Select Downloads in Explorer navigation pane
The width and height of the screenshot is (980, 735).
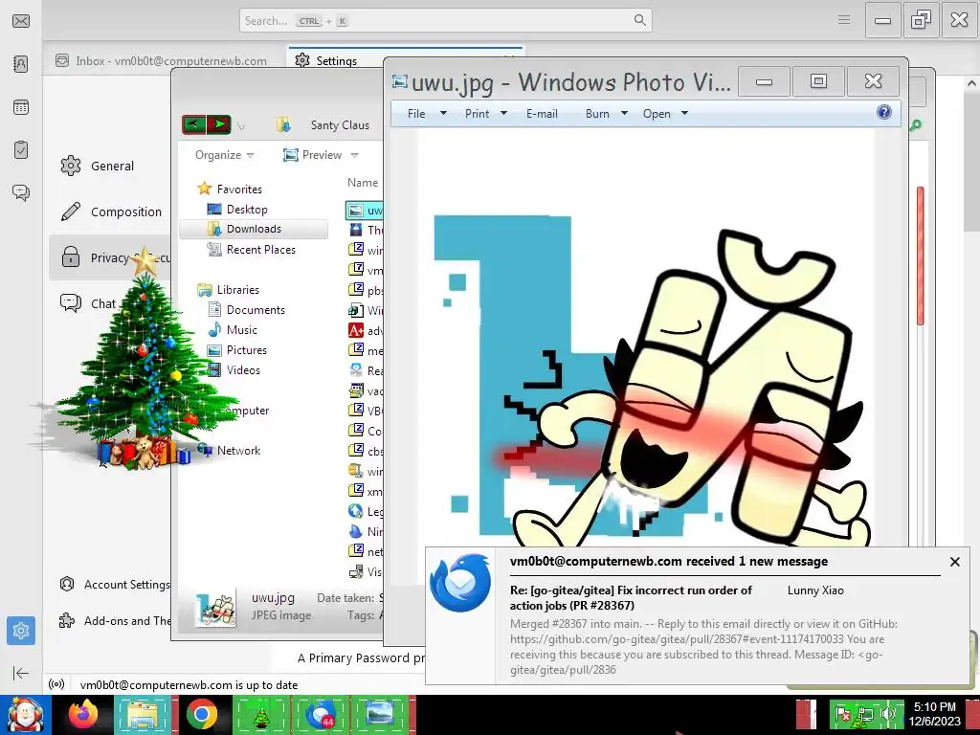[x=254, y=229]
